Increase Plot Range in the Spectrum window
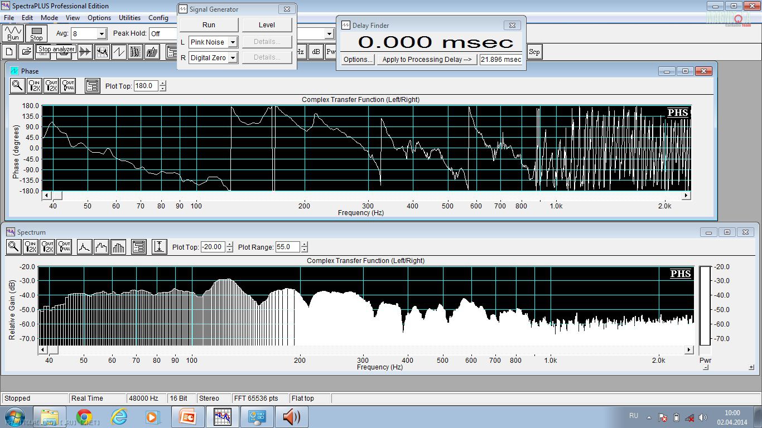762x428 pixels. click(x=304, y=244)
